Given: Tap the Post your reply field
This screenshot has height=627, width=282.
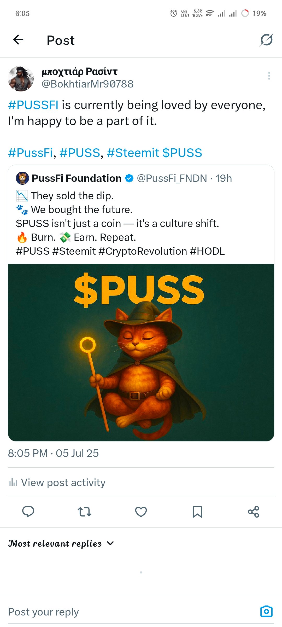Looking at the screenshot, I should coord(131,612).
